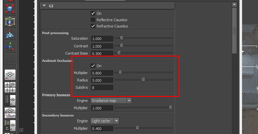
Task: Switch to single perspective view layout
Action: tap(10, 75)
